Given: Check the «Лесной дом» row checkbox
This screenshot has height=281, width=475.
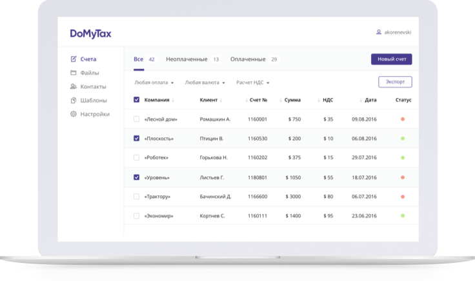Looking at the screenshot, I should point(137,119).
